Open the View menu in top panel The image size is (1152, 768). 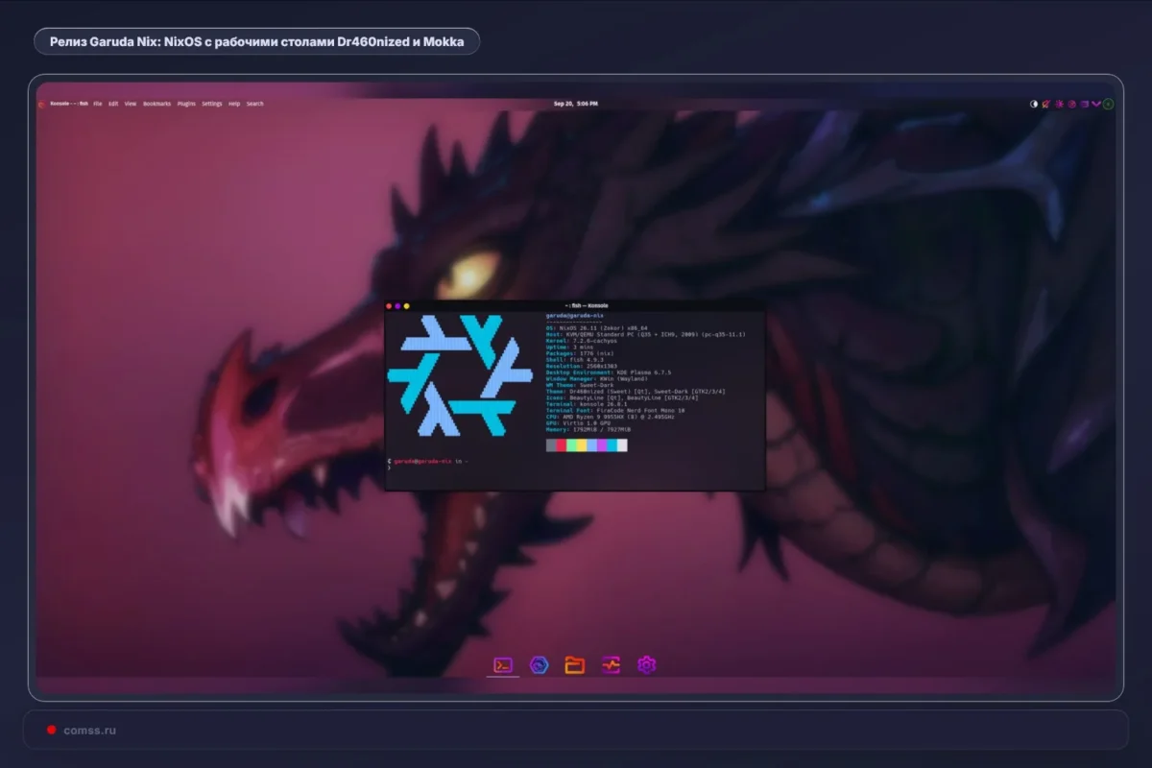click(x=131, y=104)
